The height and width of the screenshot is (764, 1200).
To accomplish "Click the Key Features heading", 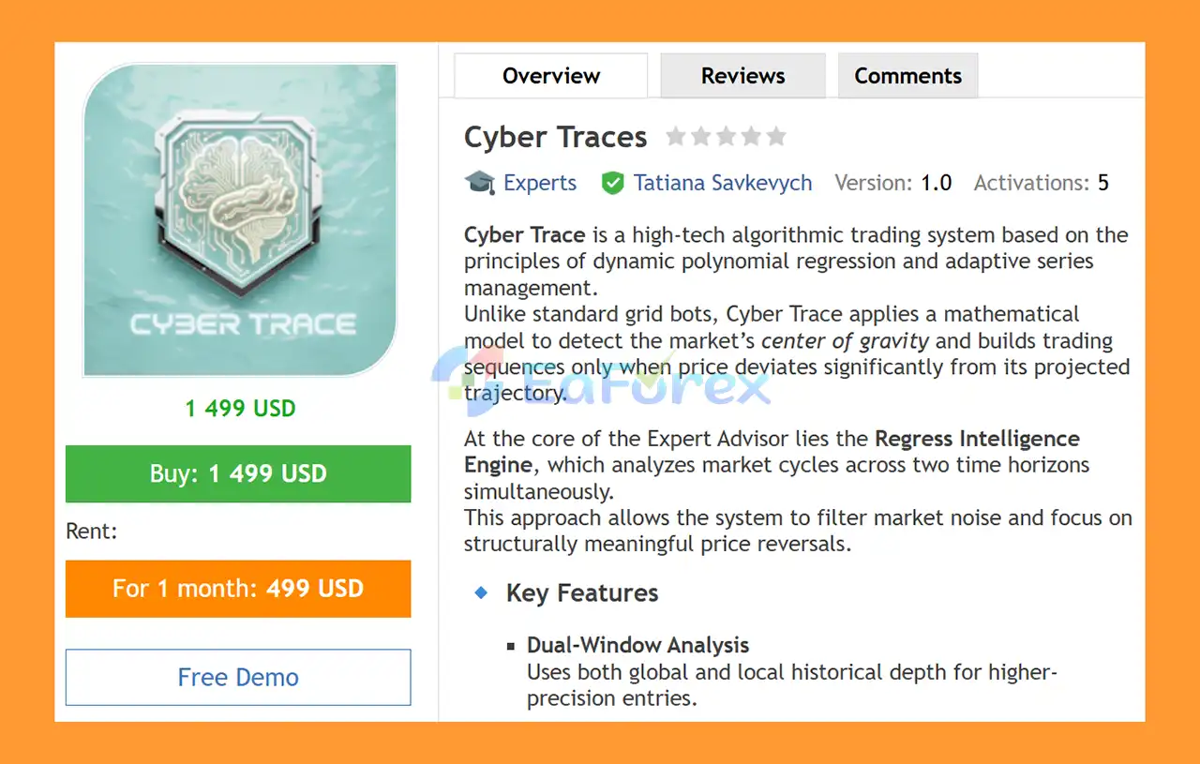I will pyautogui.click(x=582, y=593).
